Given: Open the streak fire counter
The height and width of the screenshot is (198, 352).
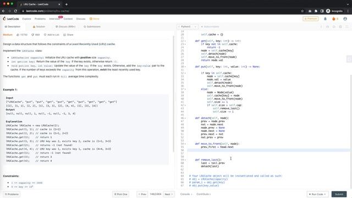Looking at the screenshot, I should pos(335,19).
